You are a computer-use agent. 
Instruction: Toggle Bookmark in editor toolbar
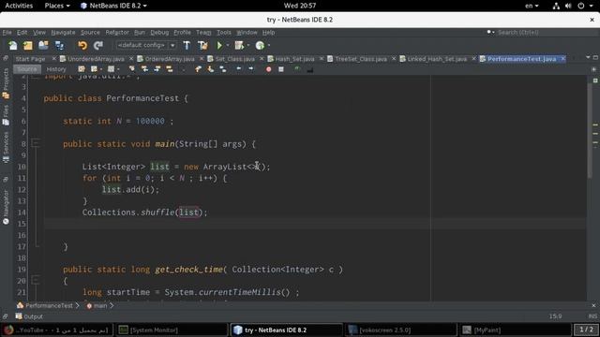223,69
